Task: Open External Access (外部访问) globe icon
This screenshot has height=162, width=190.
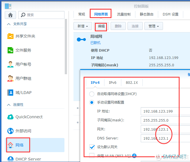Action: click(10, 131)
